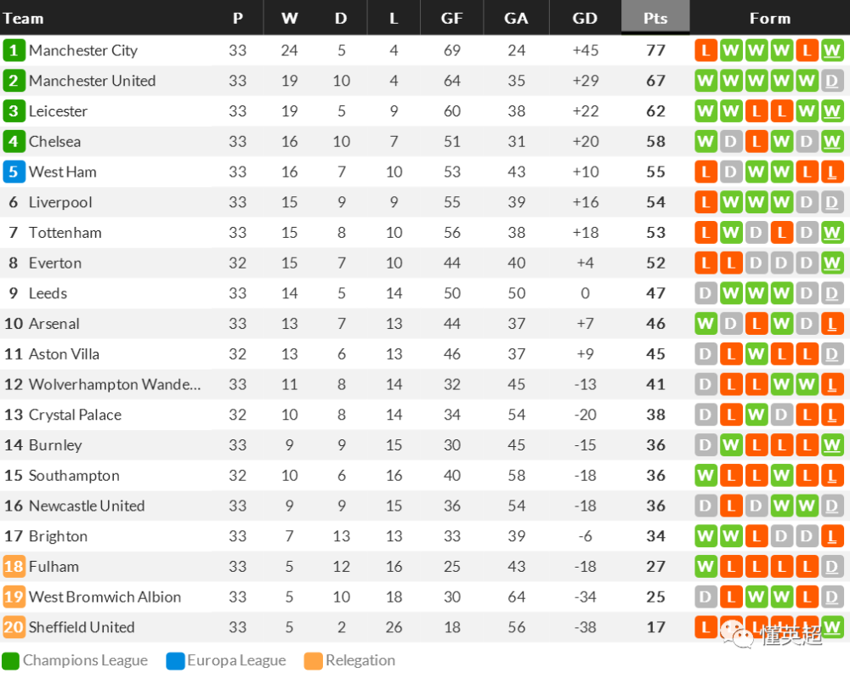Click Chelsea's latest underlined W form icon
The height and width of the screenshot is (673, 850).
(x=832, y=141)
